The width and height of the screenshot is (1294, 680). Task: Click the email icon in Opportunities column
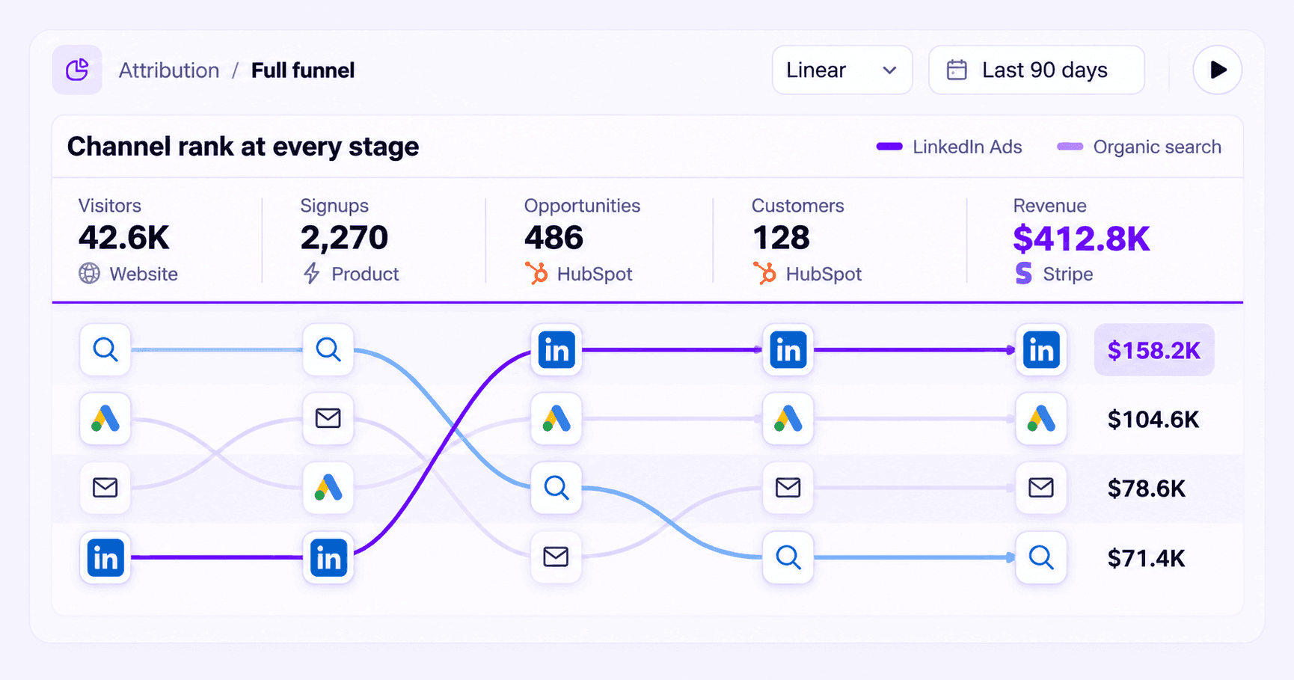pos(556,557)
